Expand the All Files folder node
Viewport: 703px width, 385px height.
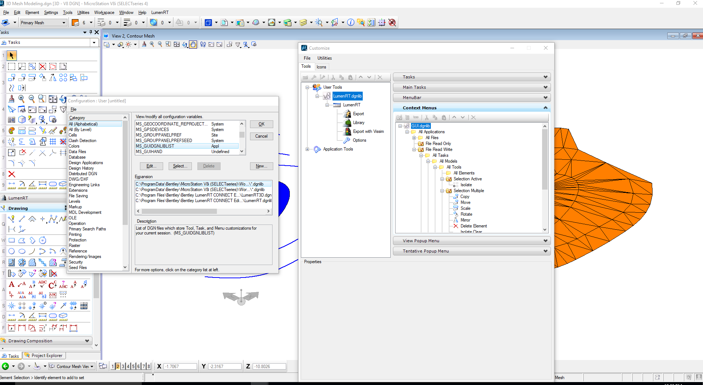(414, 138)
